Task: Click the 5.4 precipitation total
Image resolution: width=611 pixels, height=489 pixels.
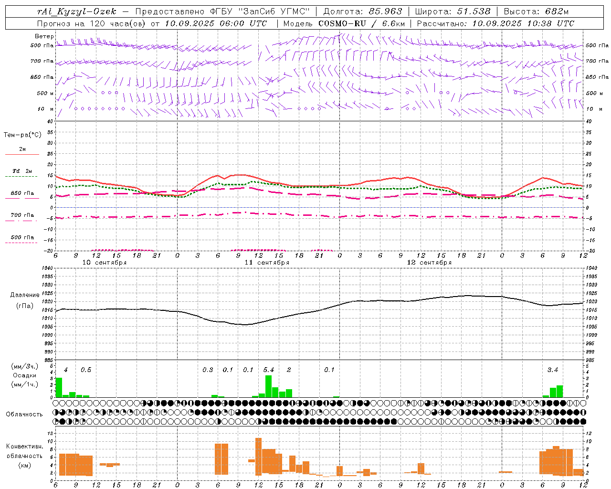Action: pyautogui.click(x=269, y=370)
